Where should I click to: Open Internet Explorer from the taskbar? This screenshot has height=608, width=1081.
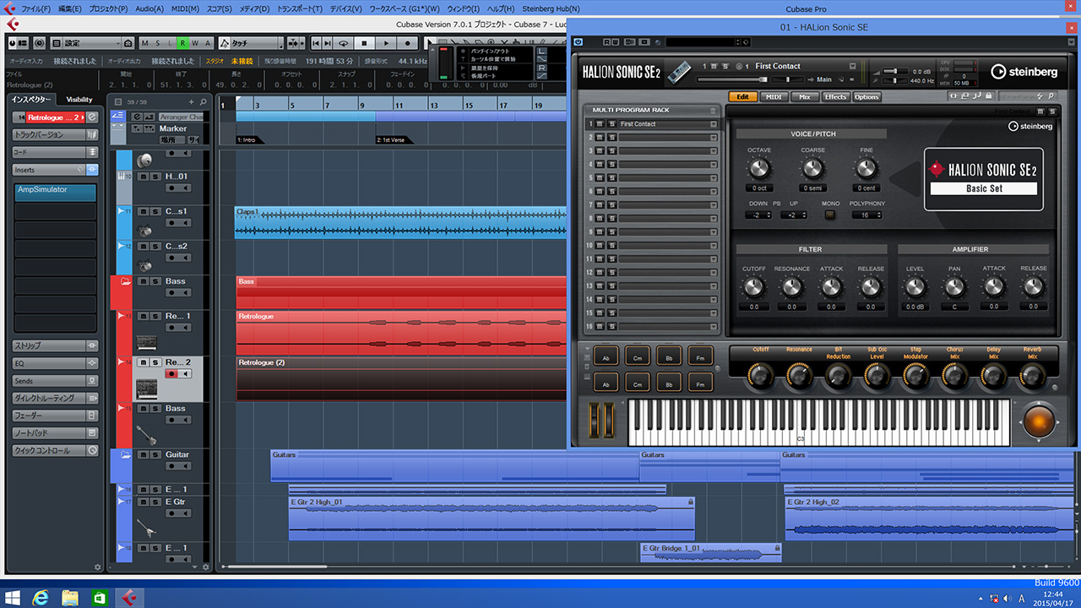coord(40,597)
